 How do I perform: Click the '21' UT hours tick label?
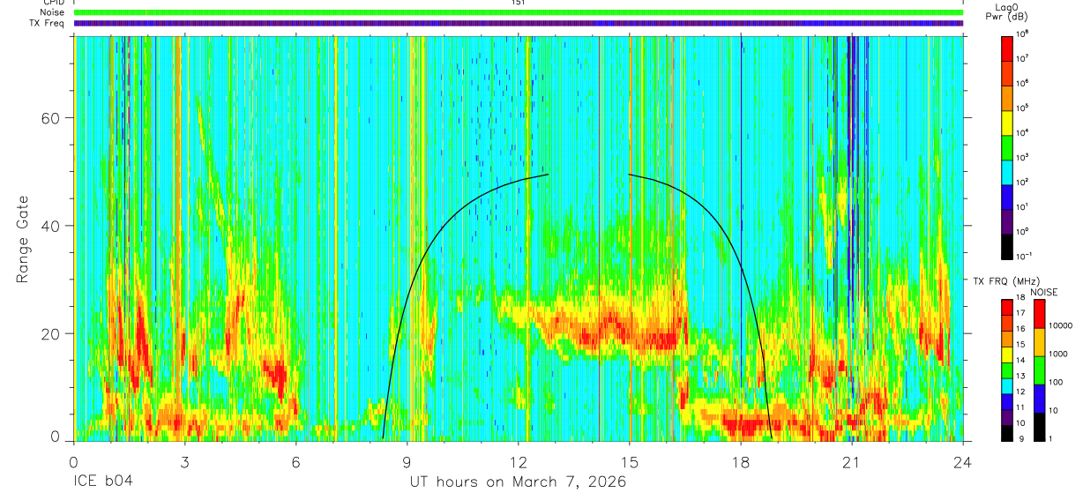[851, 460]
